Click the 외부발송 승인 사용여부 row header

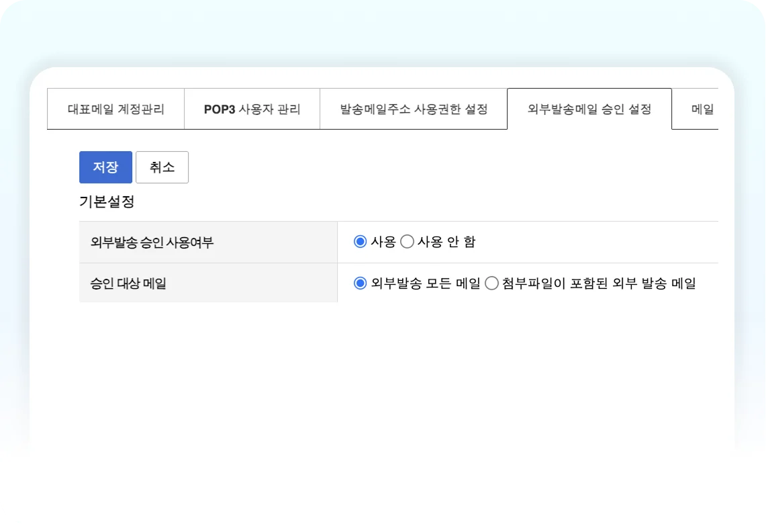pos(152,243)
